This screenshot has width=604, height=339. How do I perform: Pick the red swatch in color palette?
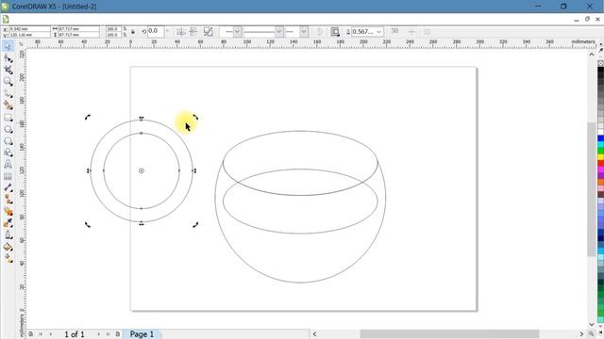click(x=600, y=163)
